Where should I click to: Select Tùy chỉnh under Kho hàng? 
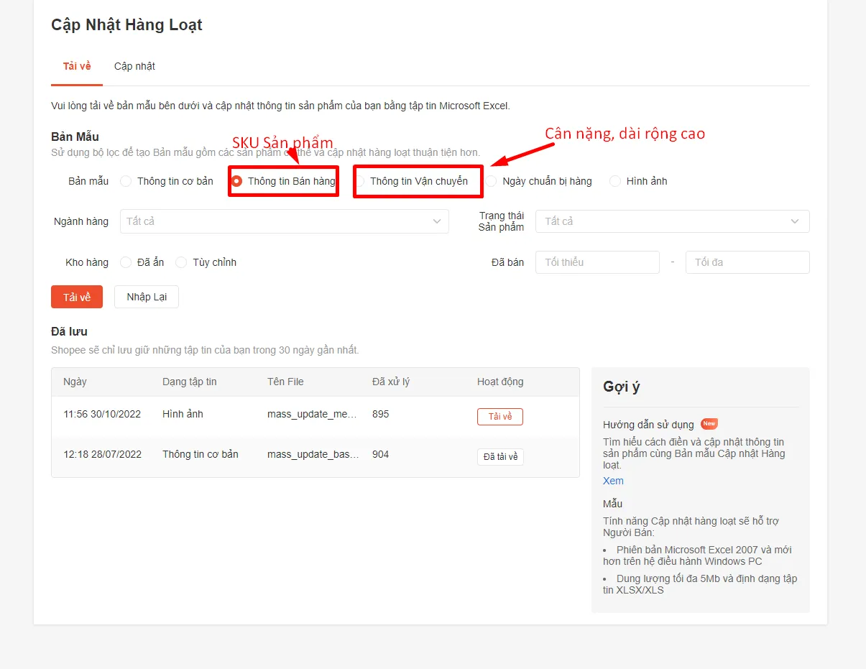tap(206, 262)
